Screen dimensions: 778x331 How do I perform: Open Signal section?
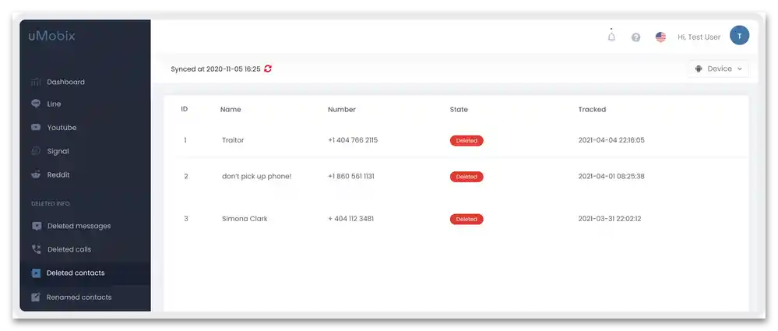(x=58, y=151)
